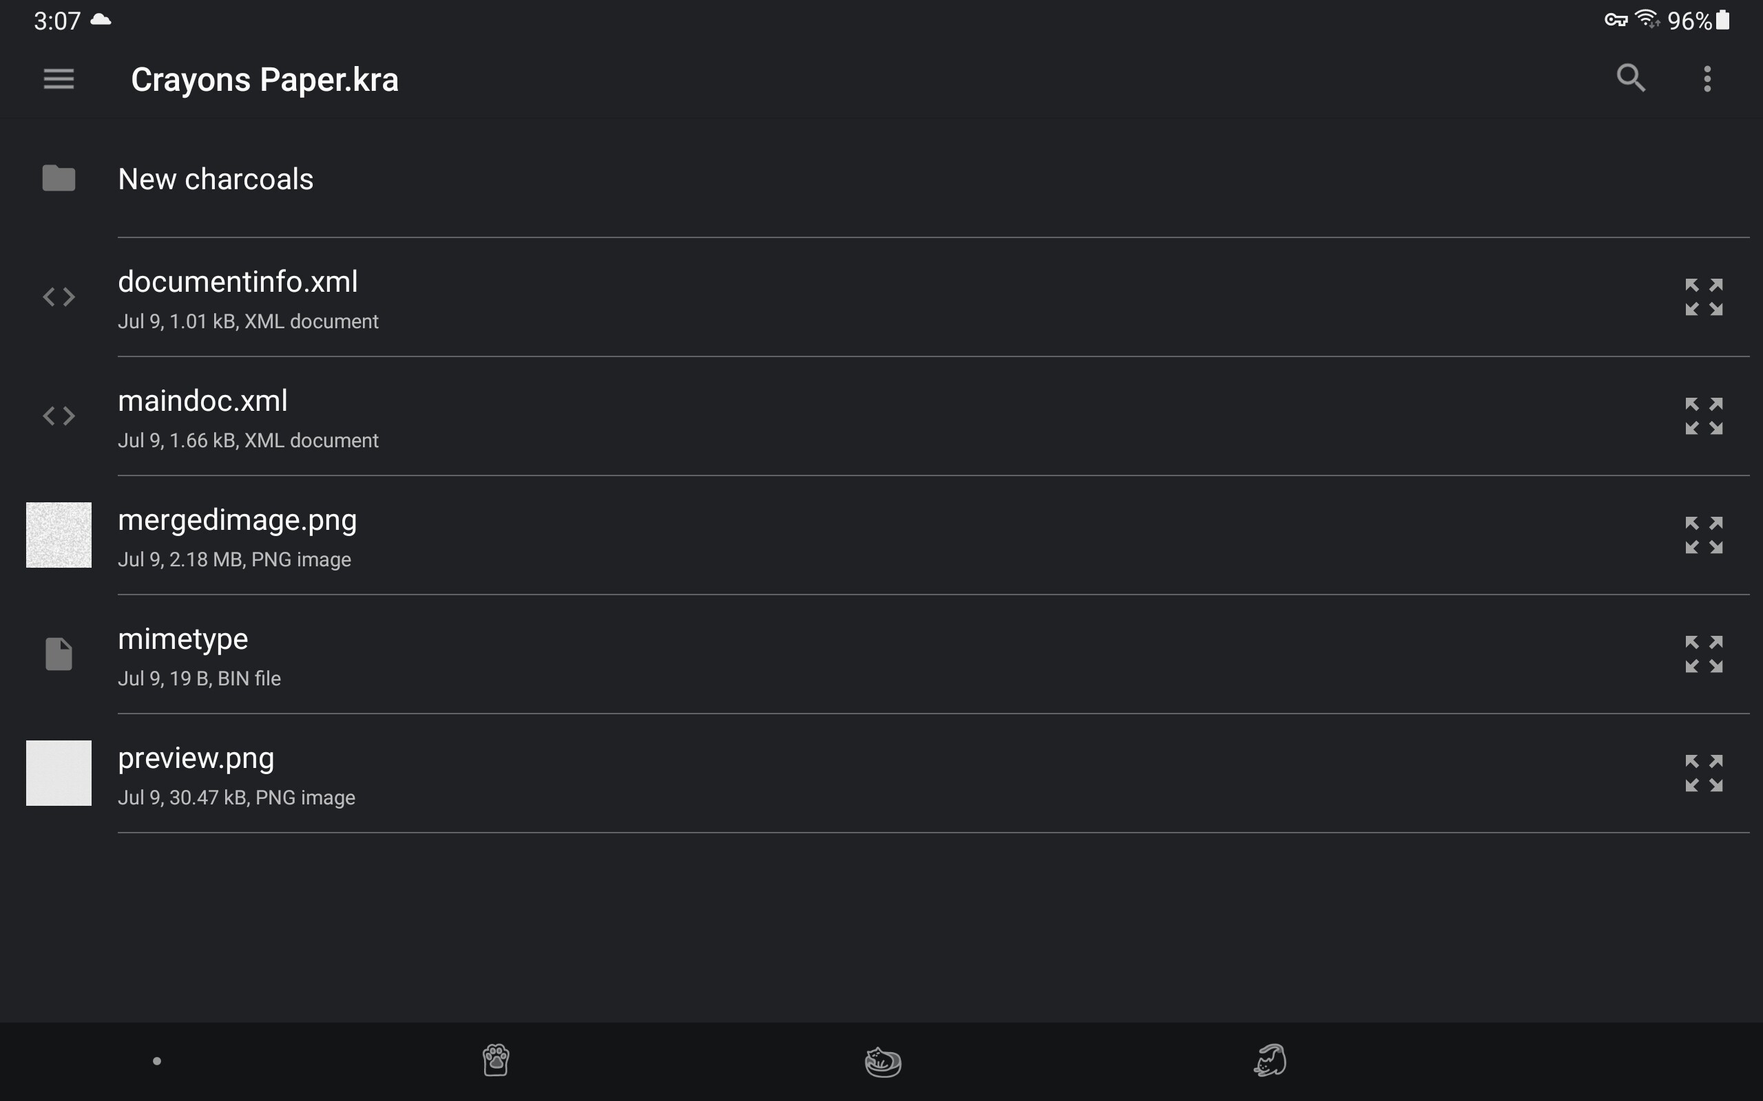Viewport: 1763px width, 1101px height.
Task: Open the hamburger navigation menu
Action: tap(59, 78)
